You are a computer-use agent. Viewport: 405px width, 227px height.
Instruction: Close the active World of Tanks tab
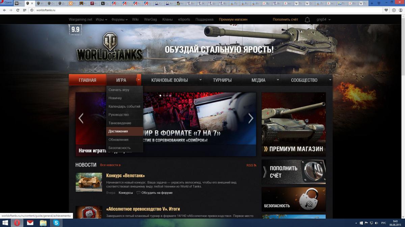tap(32, 3)
